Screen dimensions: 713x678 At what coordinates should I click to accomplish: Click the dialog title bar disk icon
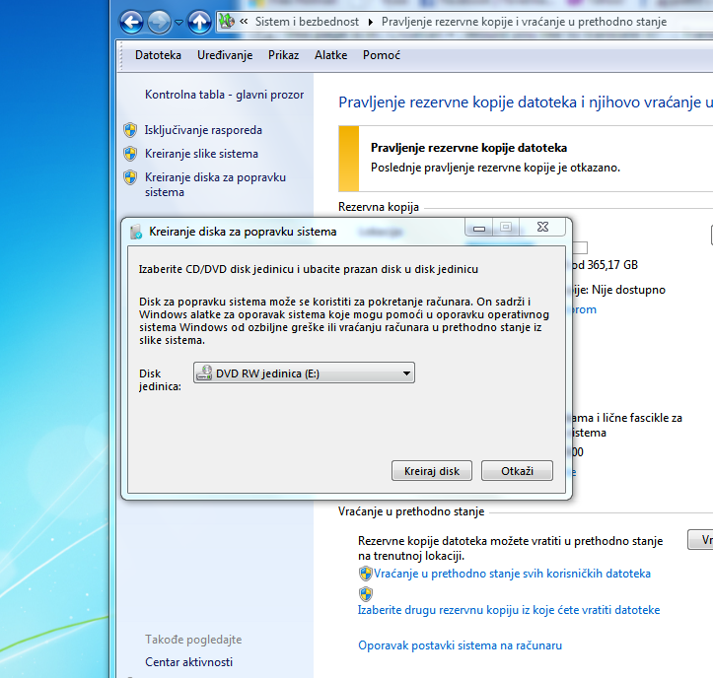[136, 232]
